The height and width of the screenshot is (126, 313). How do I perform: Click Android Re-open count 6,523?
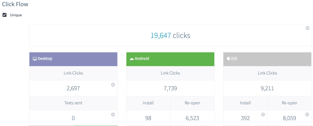point(192,118)
